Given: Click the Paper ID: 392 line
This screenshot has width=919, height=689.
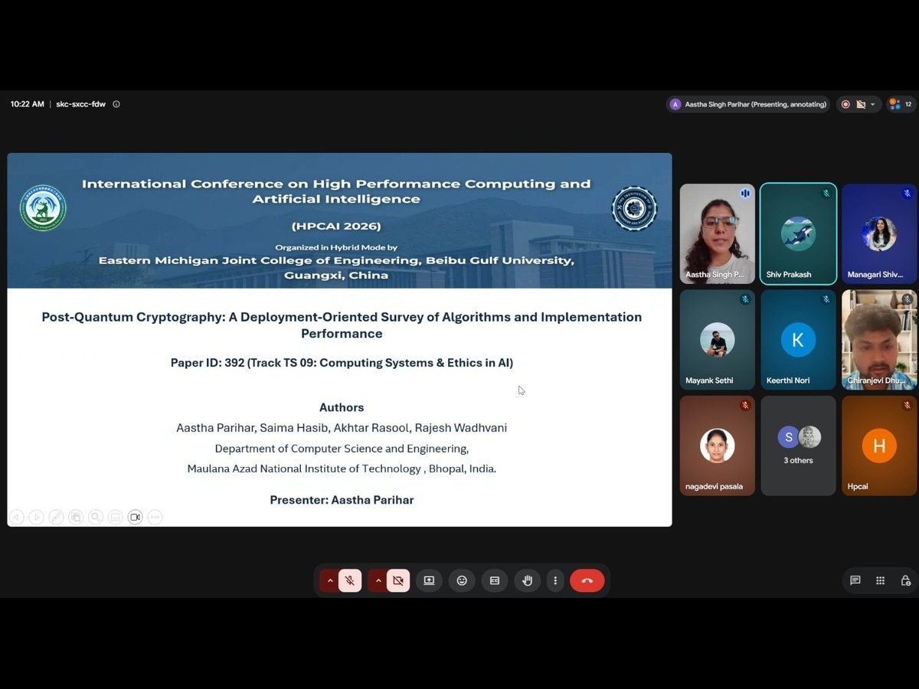Looking at the screenshot, I should tap(342, 363).
